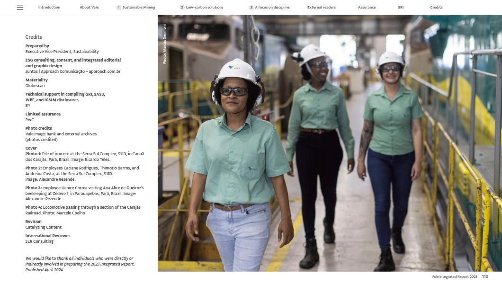Open the Assurance section
The image size is (502, 284).
pyautogui.click(x=367, y=8)
